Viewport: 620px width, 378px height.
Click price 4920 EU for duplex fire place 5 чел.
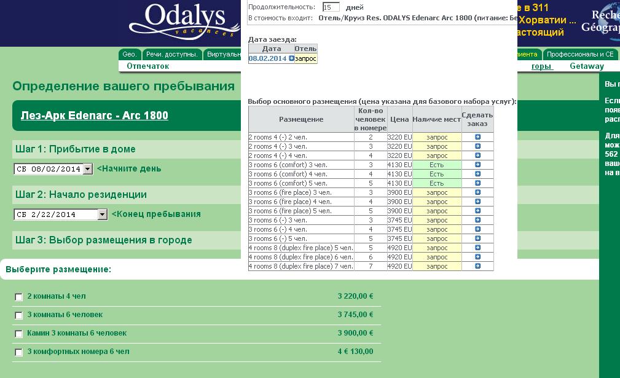coord(400,248)
